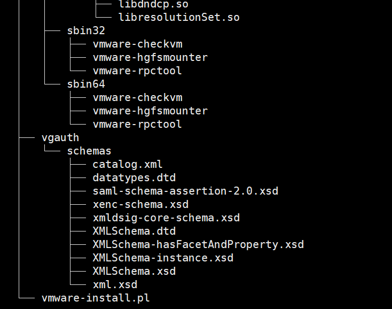Viewport: 392px width, 309px height.
Task: Select saml-schema-assertion-2.0.xsd file
Action: point(185,191)
